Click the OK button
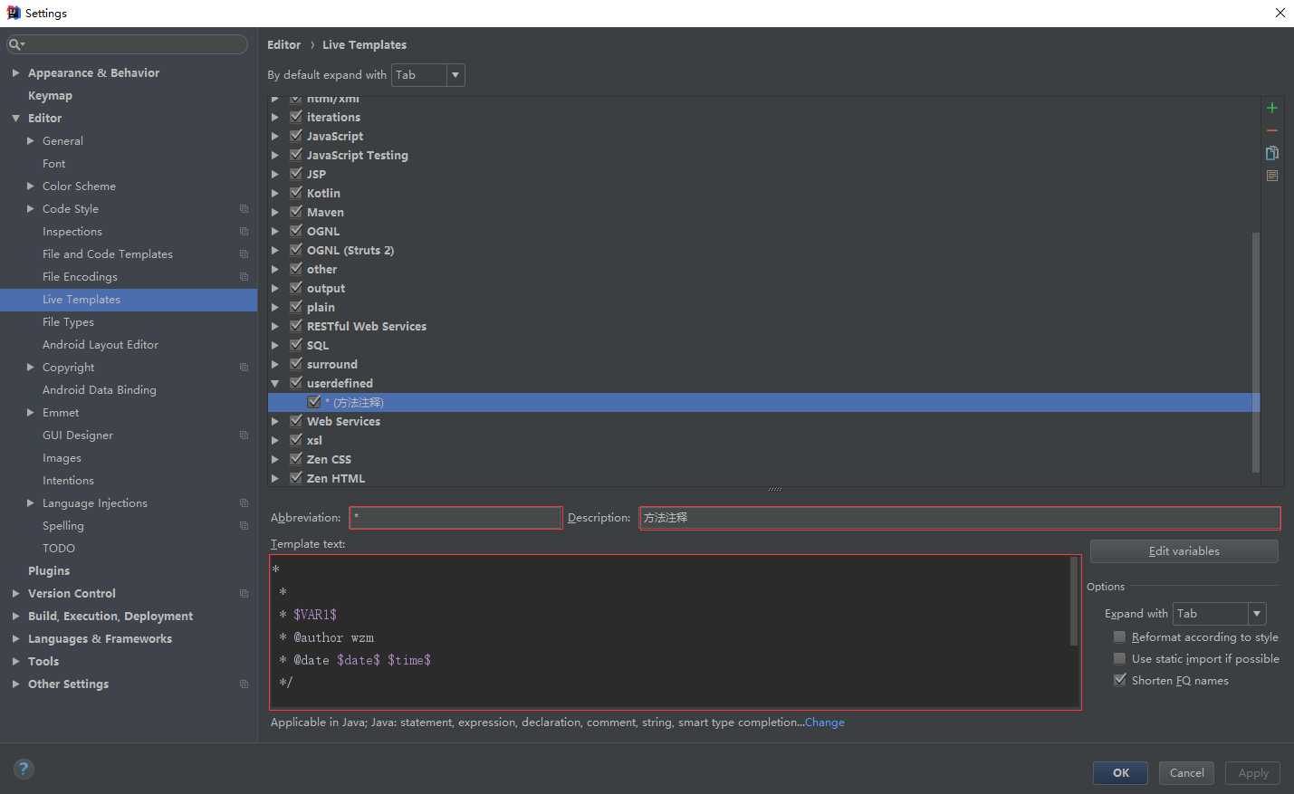Image resolution: width=1294 pixels, height=794 pixels. (x=1120, y=773)
